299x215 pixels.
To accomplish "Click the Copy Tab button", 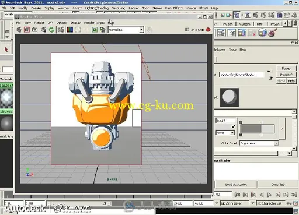I will 278,184.
